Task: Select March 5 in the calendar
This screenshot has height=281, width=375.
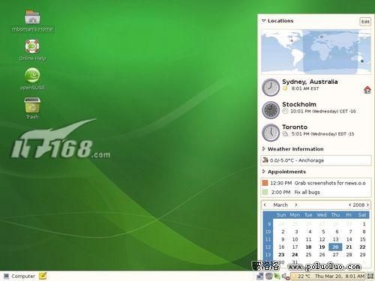Action: click(x=323, y=232)
